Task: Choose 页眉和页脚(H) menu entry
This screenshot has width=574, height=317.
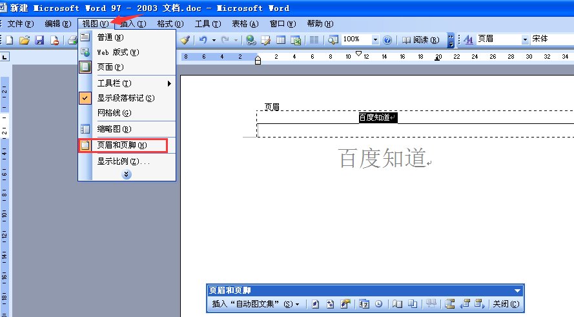Action: pos(127,145)
